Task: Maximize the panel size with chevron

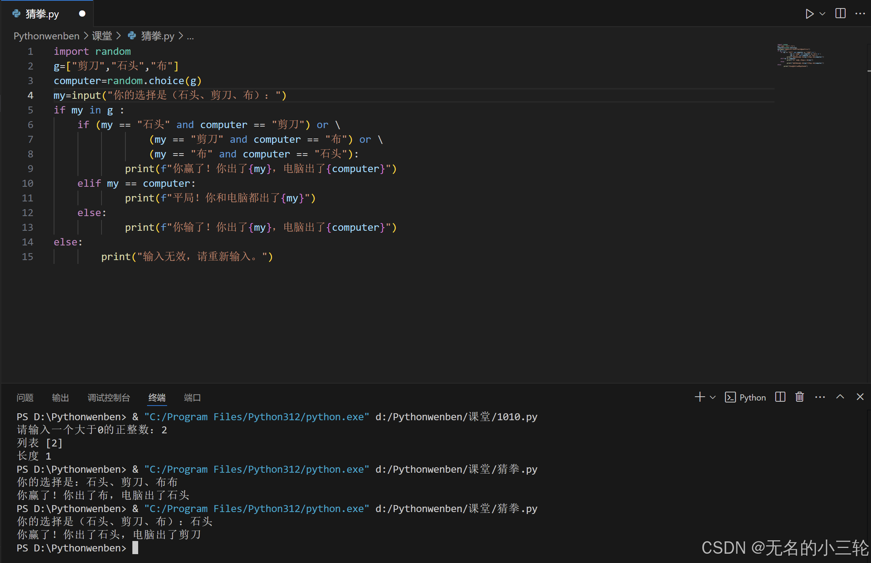Action: coord(840,397)
